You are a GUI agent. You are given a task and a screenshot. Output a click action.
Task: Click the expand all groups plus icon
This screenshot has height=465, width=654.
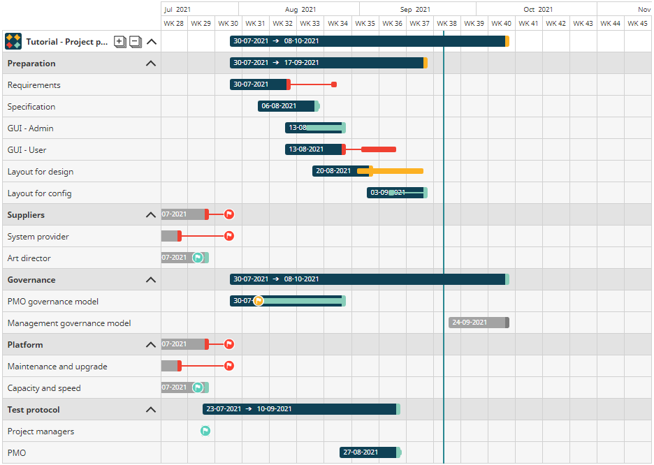pos(119,41)
